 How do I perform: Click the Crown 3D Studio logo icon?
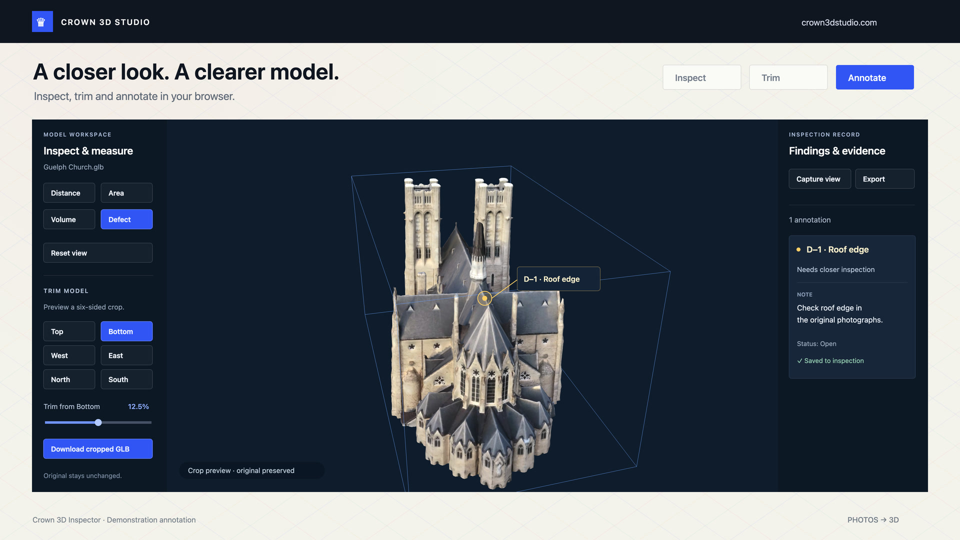(42, 22)
